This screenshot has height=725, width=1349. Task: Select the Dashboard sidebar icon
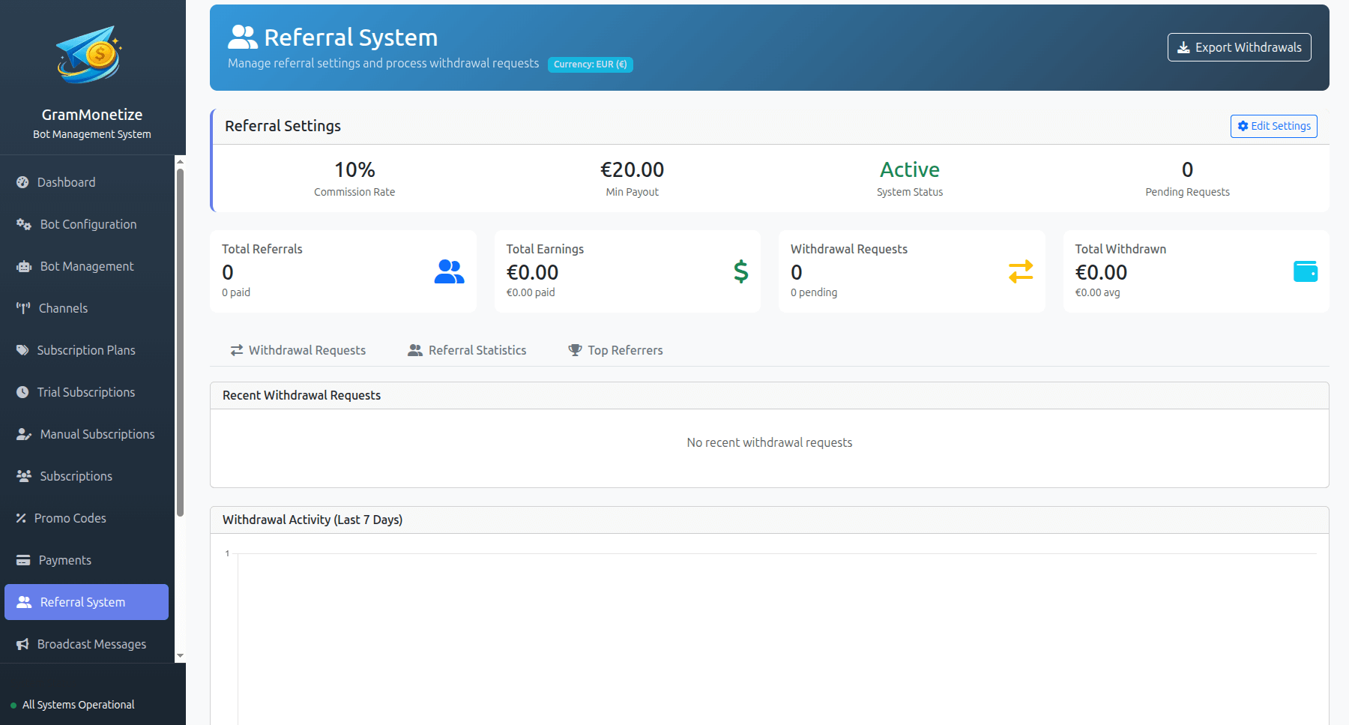[22, 182]
